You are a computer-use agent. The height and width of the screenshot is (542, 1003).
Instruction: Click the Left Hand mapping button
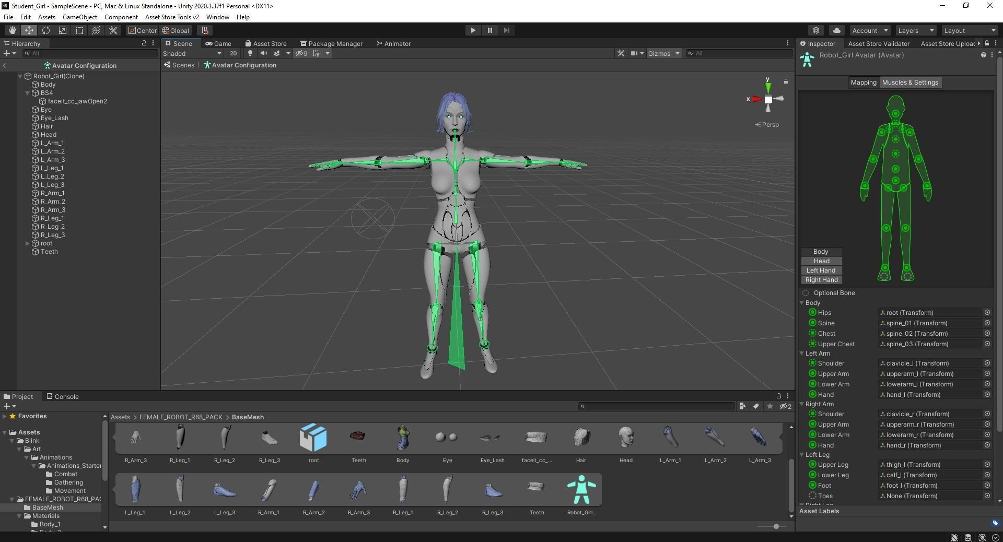[x=821, y=270]
